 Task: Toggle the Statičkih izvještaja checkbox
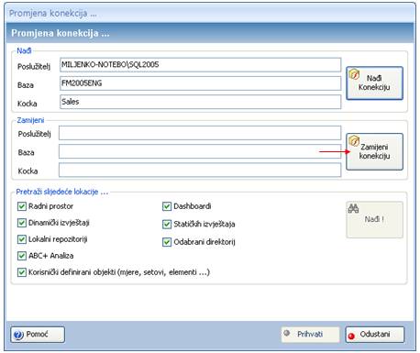pyautogui.click(x=167, y=225)
